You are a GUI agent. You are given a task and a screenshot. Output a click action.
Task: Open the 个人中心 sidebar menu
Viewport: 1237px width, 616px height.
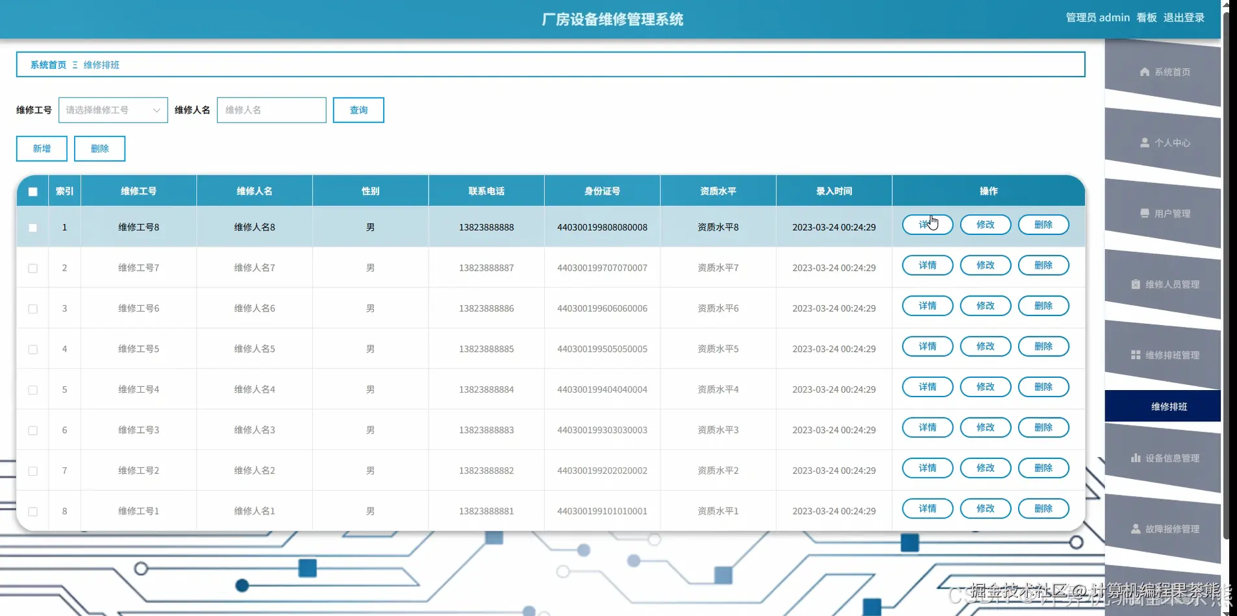(x=1163, y=143)
